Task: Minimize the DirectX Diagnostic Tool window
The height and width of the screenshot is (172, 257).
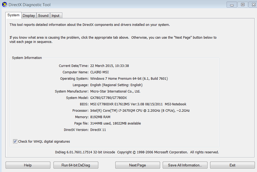Action: coord(232,5)
